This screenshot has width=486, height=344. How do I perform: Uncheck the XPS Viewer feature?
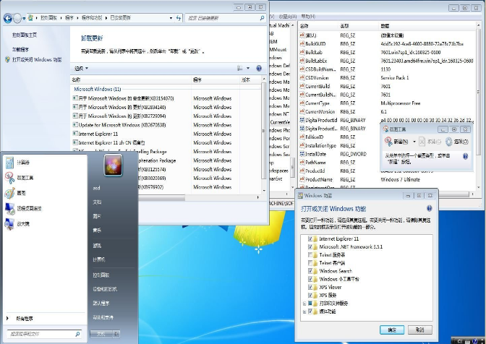pos(310,287)
